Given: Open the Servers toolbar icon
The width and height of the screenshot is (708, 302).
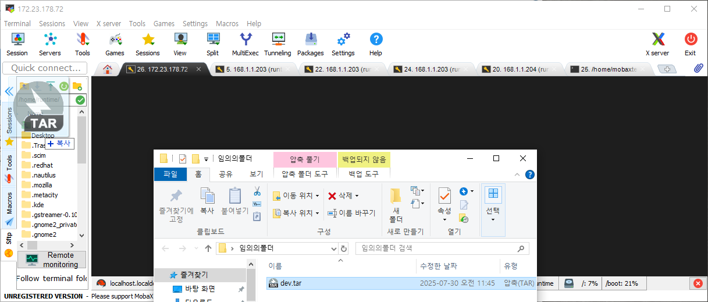Looking at the screenshot, I should (50, 44).
